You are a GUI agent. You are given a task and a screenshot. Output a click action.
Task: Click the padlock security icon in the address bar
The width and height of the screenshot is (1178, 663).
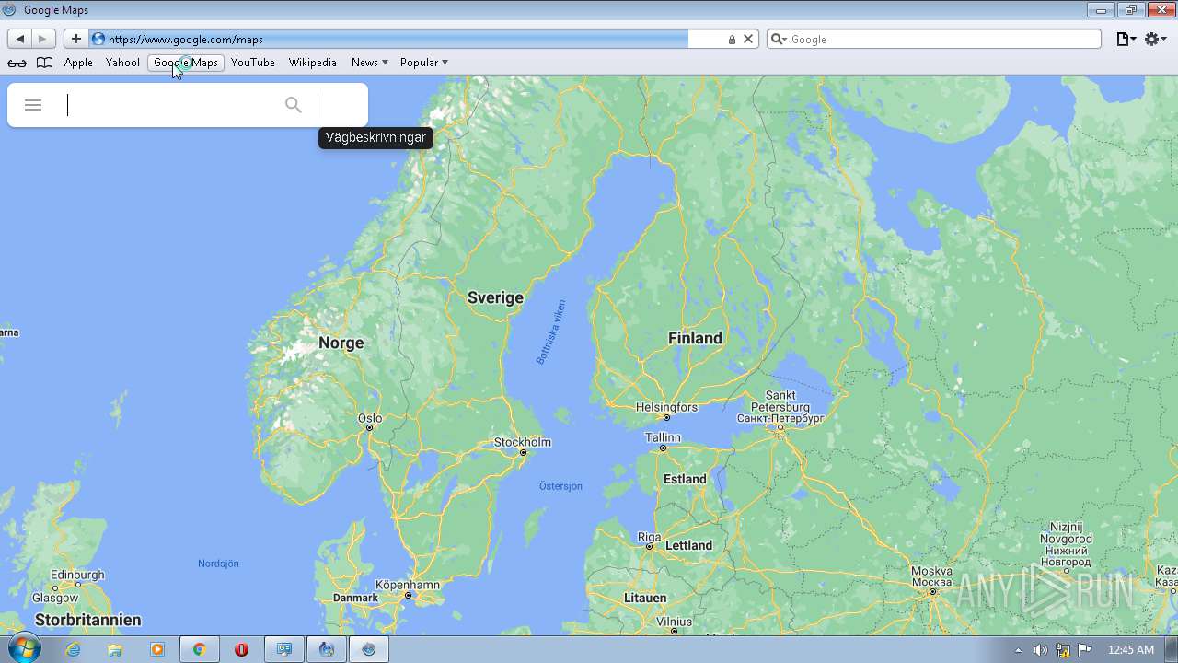tap(732, 40)
